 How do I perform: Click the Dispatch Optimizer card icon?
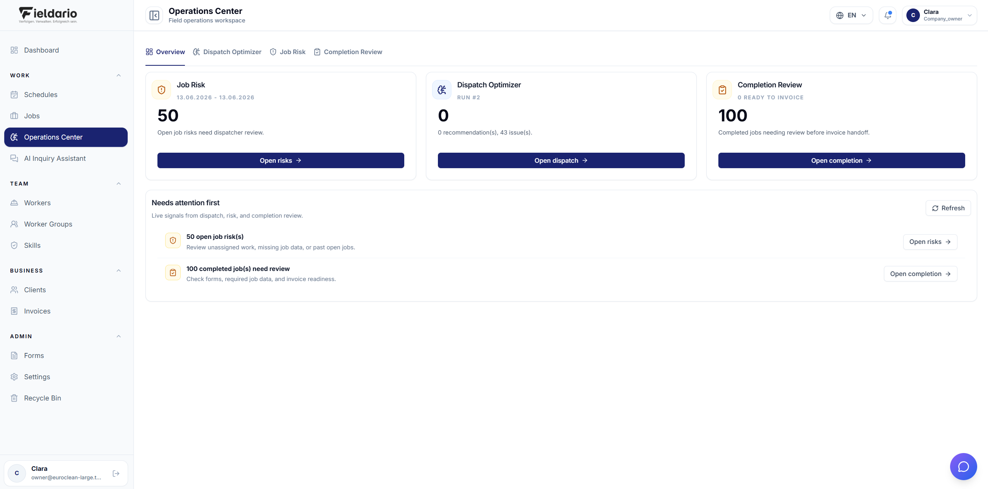click(442, 90)
